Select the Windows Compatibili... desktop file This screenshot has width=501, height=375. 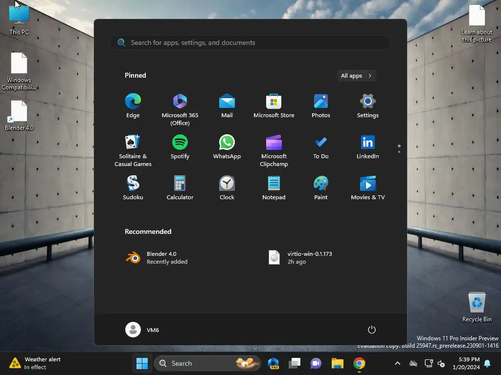click(19, 71)
